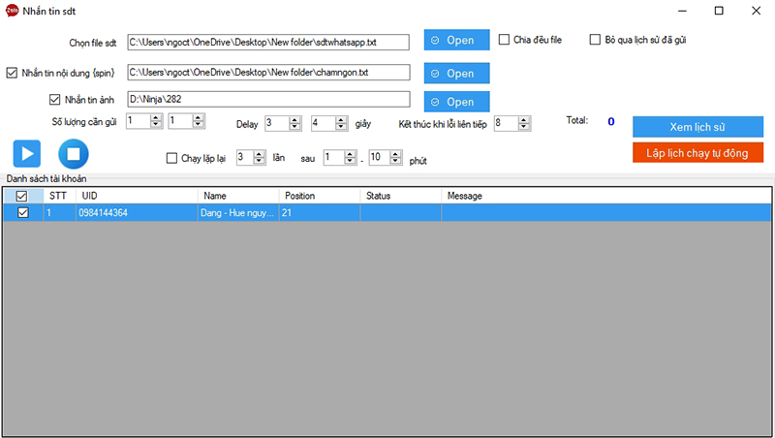Uncheck the Nhắn tin ảnh checkbox
This screenshot has height=438, width=775.
pyautogui.click(x=55, y=99)
